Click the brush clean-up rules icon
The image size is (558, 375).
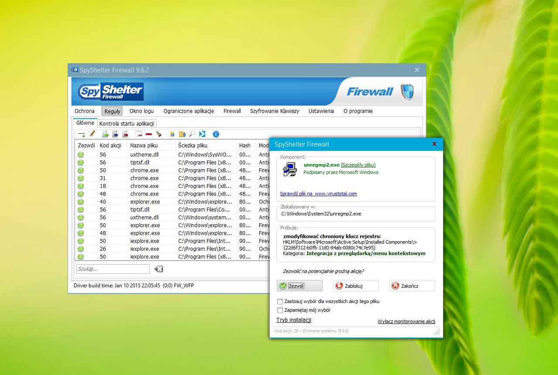(159, 134)
